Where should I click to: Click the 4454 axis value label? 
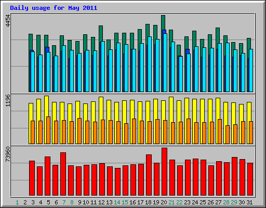(x=8, y=21)
